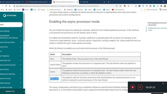The width and height of the screenshot is (167, 94).
Task: Open Google bookmark
Action: coord(41,10)
